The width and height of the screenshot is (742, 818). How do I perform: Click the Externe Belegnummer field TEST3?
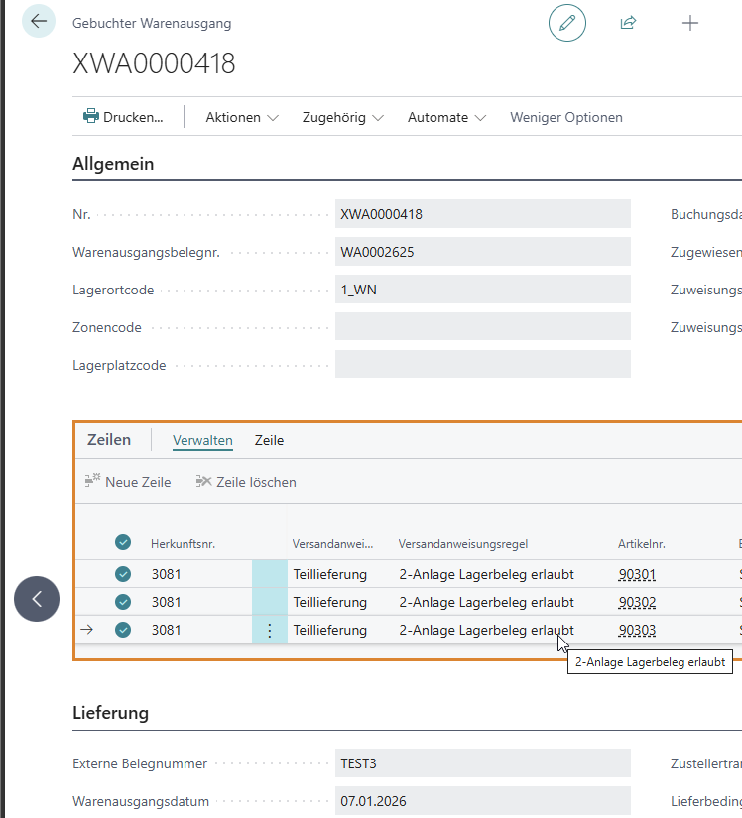(x=482, y=763)
